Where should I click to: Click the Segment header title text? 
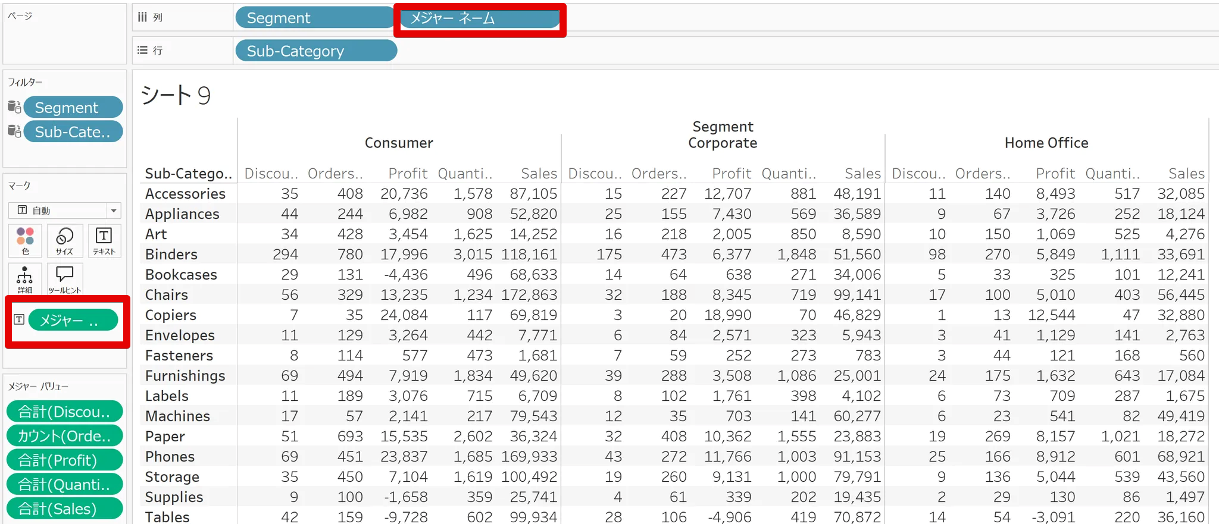(723, 127)
